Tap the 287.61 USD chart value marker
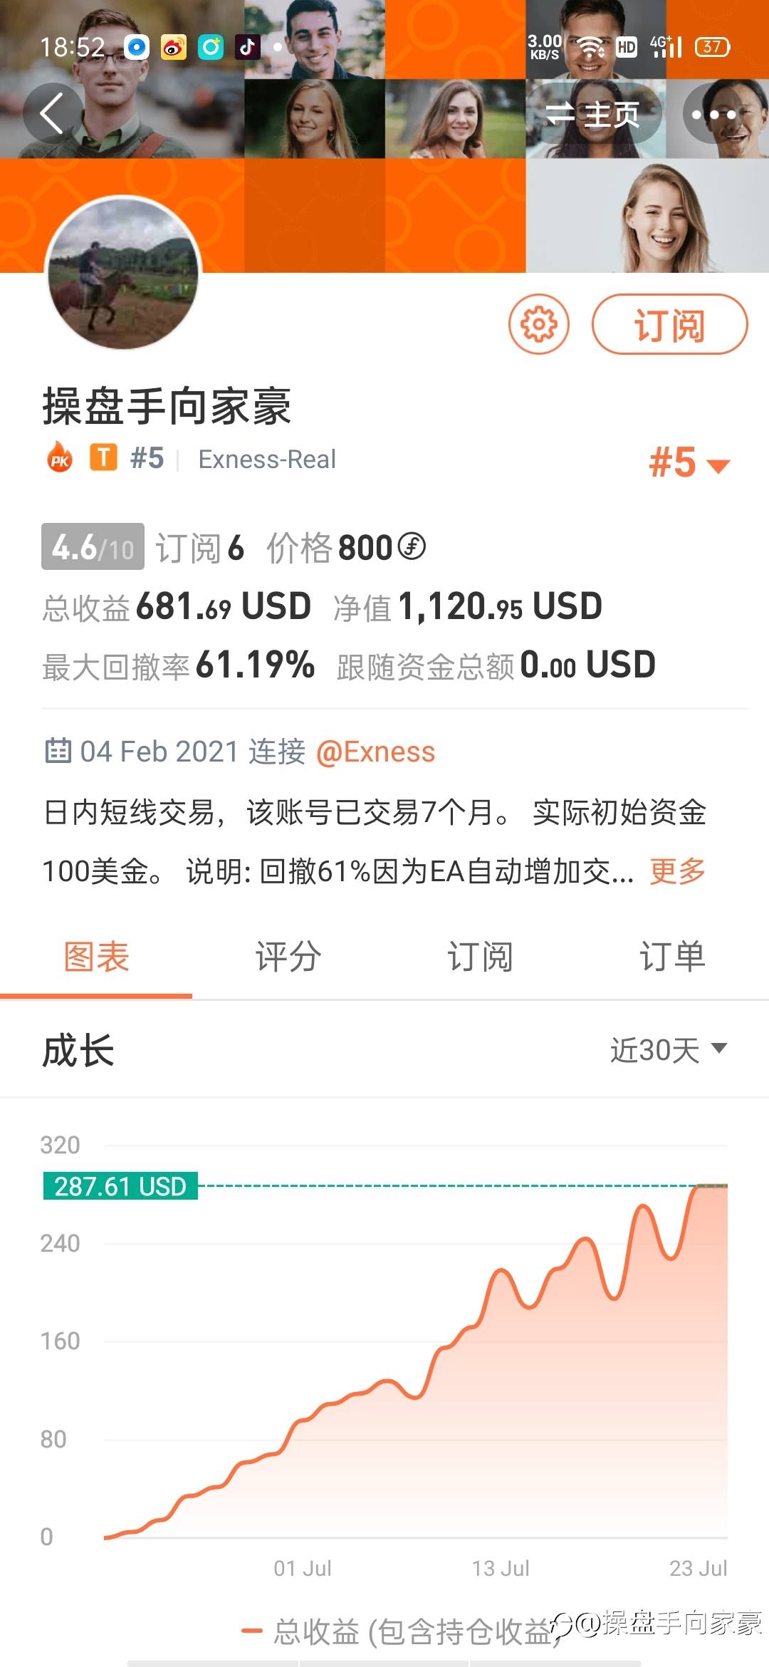 [120, 1186]
